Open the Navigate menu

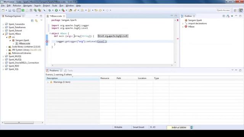click(x=27, y=6)
